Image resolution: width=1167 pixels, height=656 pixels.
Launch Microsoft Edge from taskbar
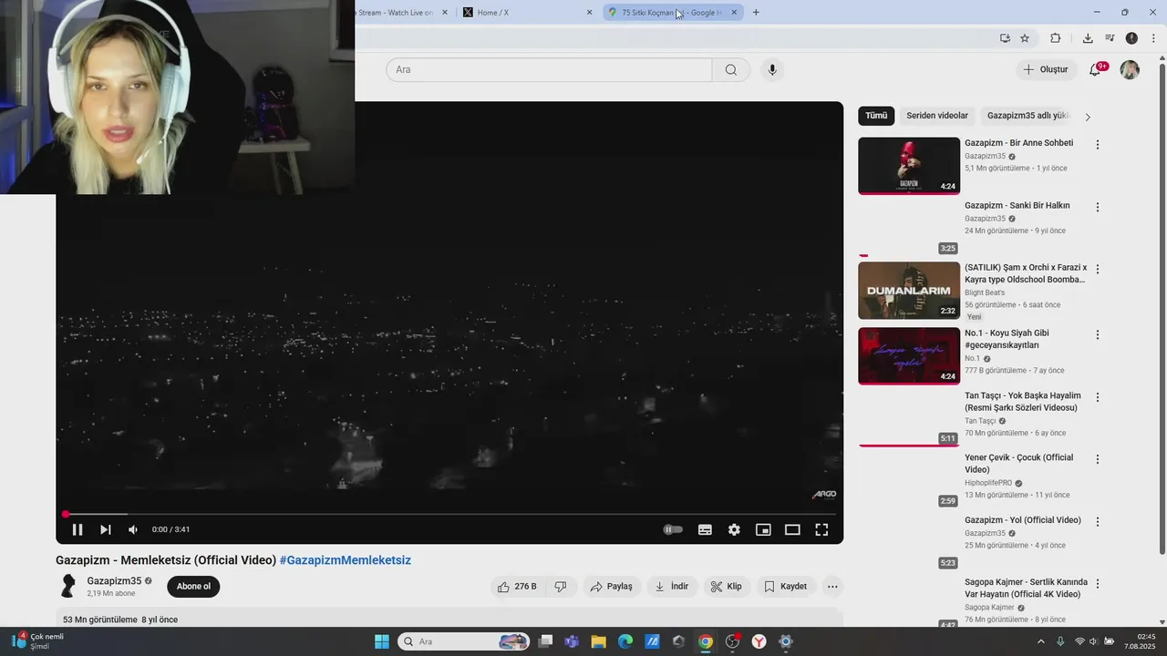pos(625,641)
